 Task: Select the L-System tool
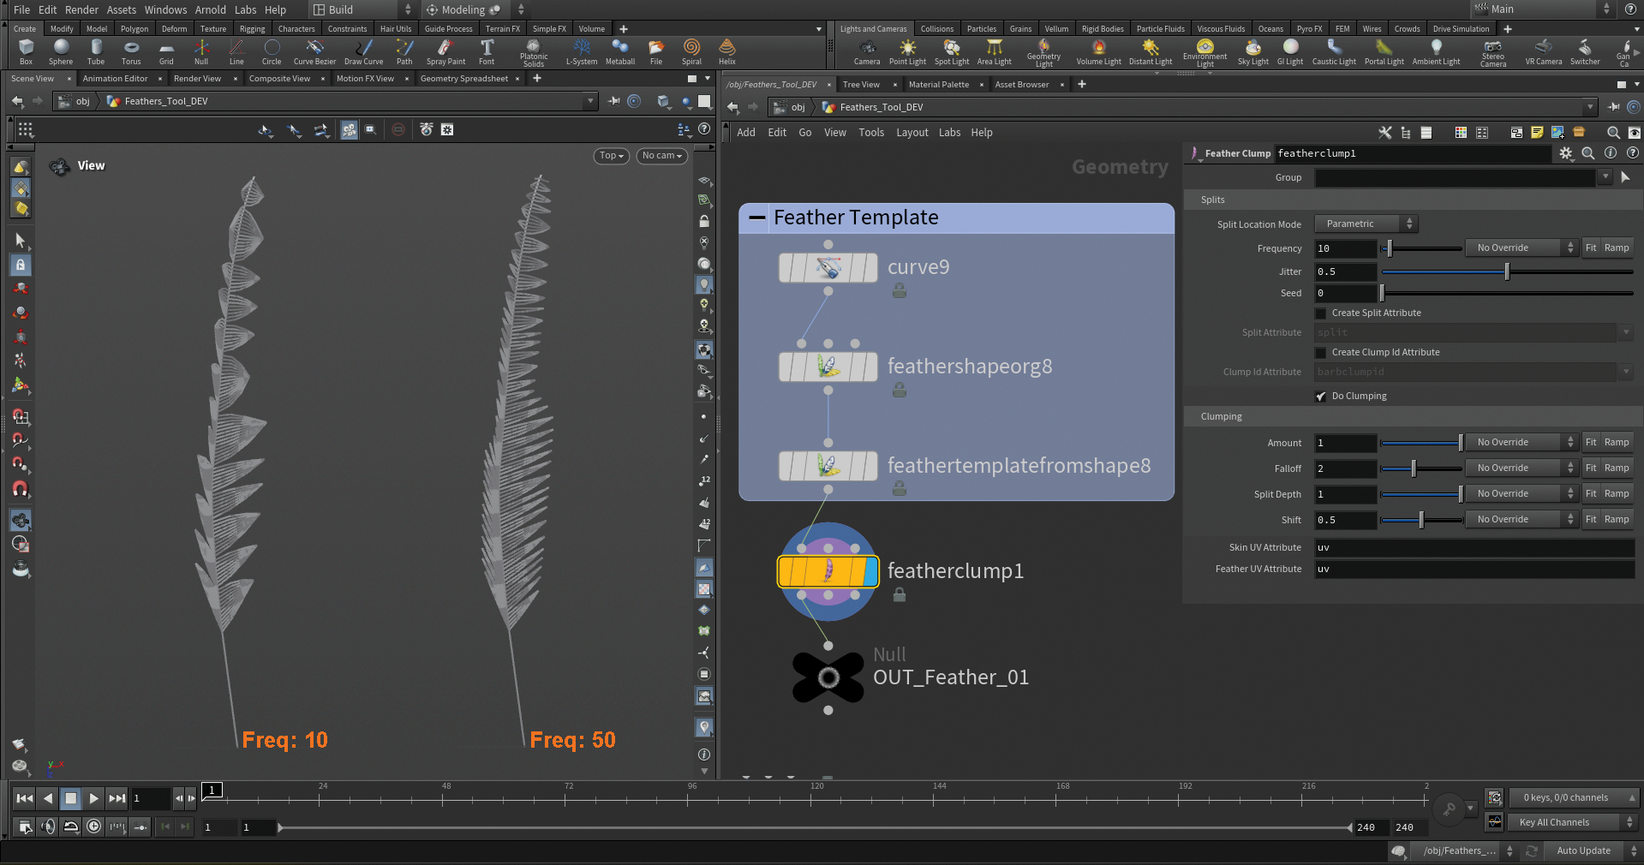582,51
